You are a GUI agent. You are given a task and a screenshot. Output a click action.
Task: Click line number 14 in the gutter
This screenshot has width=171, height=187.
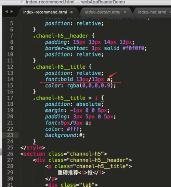(x=10, y=79)
